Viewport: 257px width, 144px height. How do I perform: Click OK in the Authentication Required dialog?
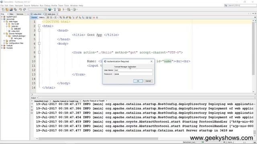[138, 81]
